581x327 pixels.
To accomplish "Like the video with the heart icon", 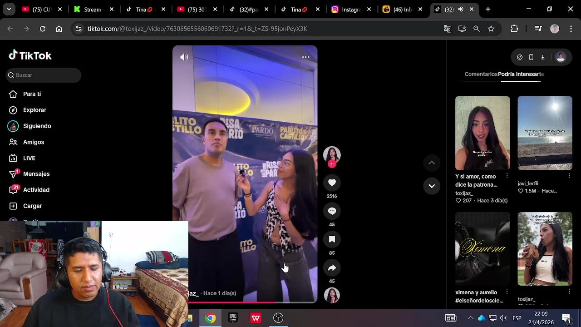I will (x=332, y=183).
